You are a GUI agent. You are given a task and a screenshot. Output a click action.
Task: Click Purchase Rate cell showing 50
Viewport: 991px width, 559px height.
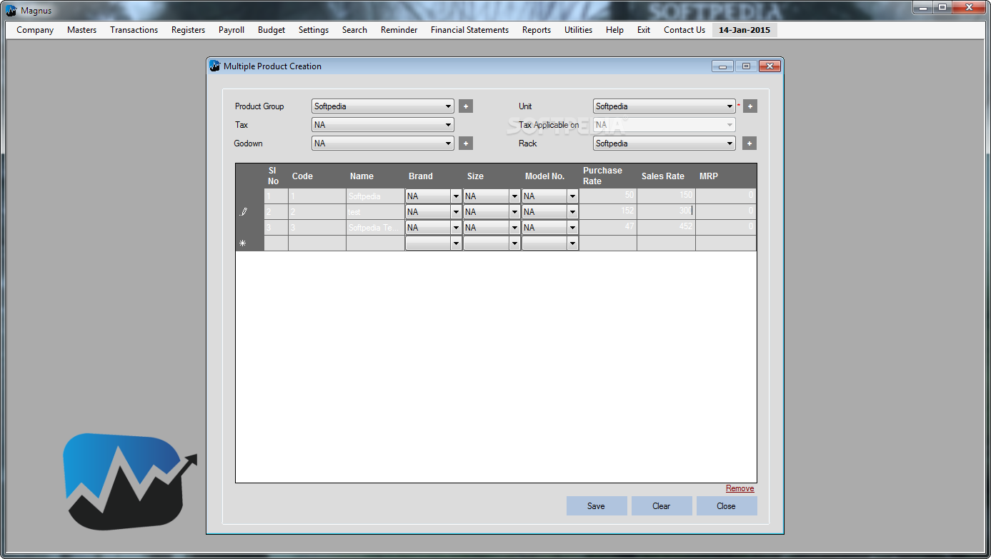608,196
